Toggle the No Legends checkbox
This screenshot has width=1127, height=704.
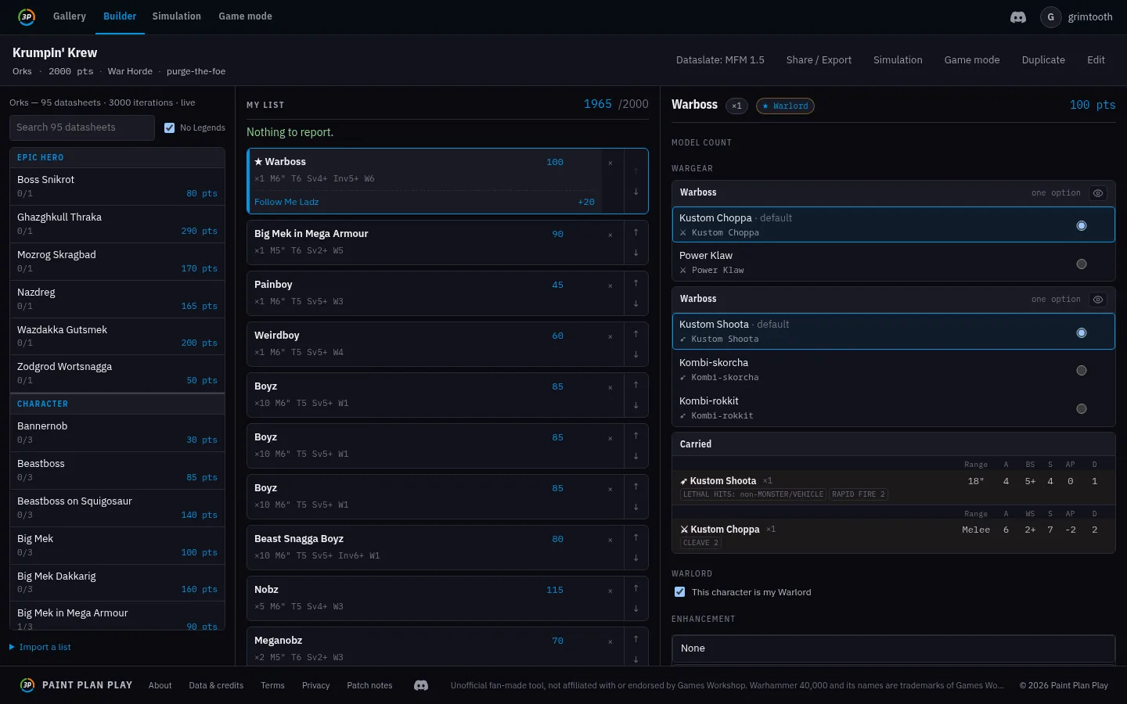coord(170,128)
